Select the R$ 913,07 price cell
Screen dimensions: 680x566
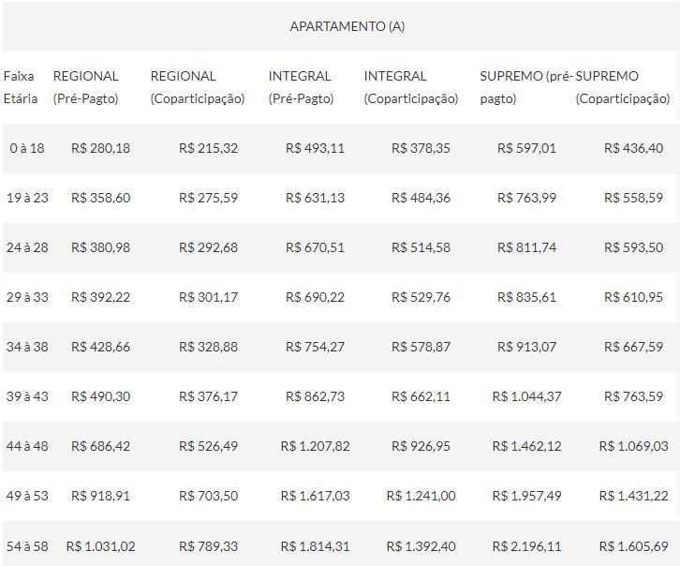[x=526, y=347]
